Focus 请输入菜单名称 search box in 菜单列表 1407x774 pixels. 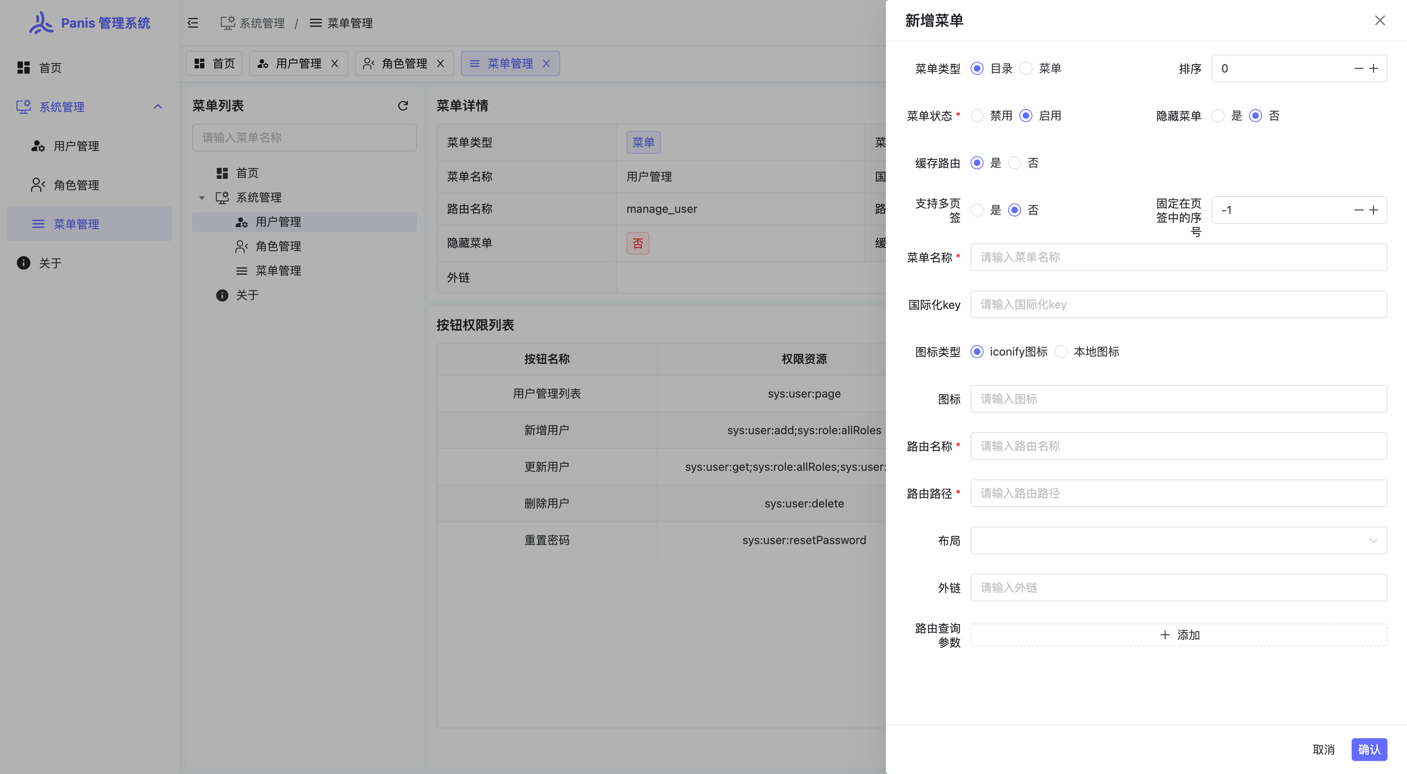pyautogui.click(x=304, y=138)
